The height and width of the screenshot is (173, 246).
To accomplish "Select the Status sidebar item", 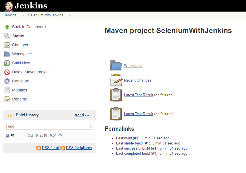I will tap(18, 36).
